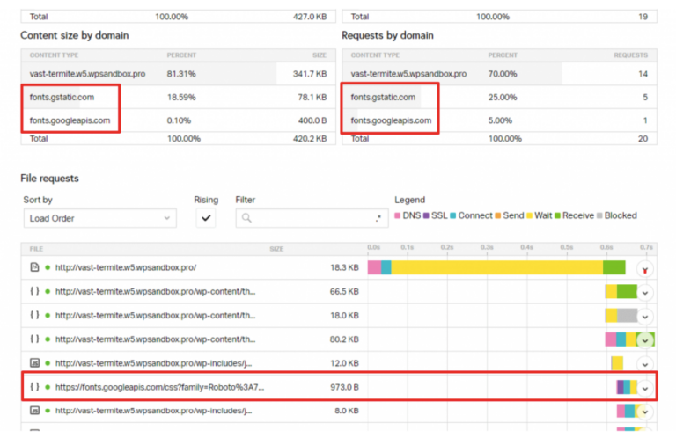Click the braces icon on 66.5 KB row
The image size is (676, 438).
(34, 291)
